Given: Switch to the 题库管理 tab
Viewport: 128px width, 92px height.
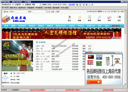Looking at the screenshot, I should pos(56,8).
